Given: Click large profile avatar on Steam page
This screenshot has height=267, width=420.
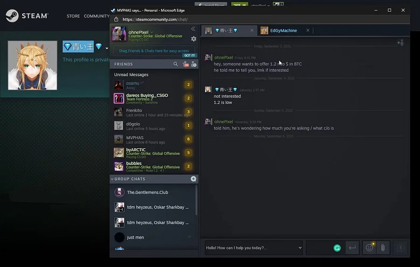Looking at the screenshot, I should (32, 65).
